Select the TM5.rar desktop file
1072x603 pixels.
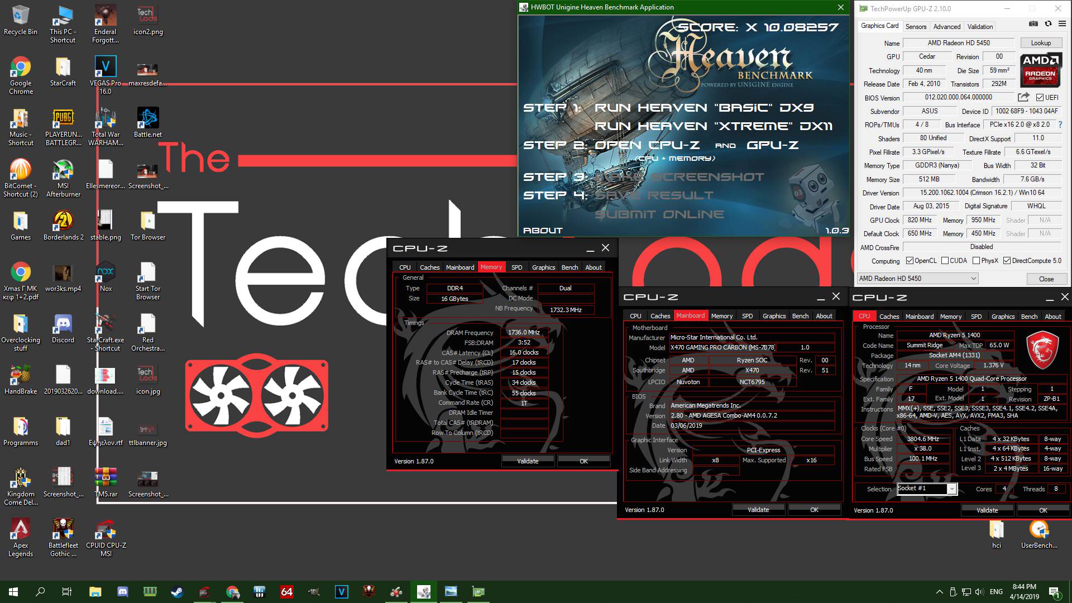[x=106, y=482]
